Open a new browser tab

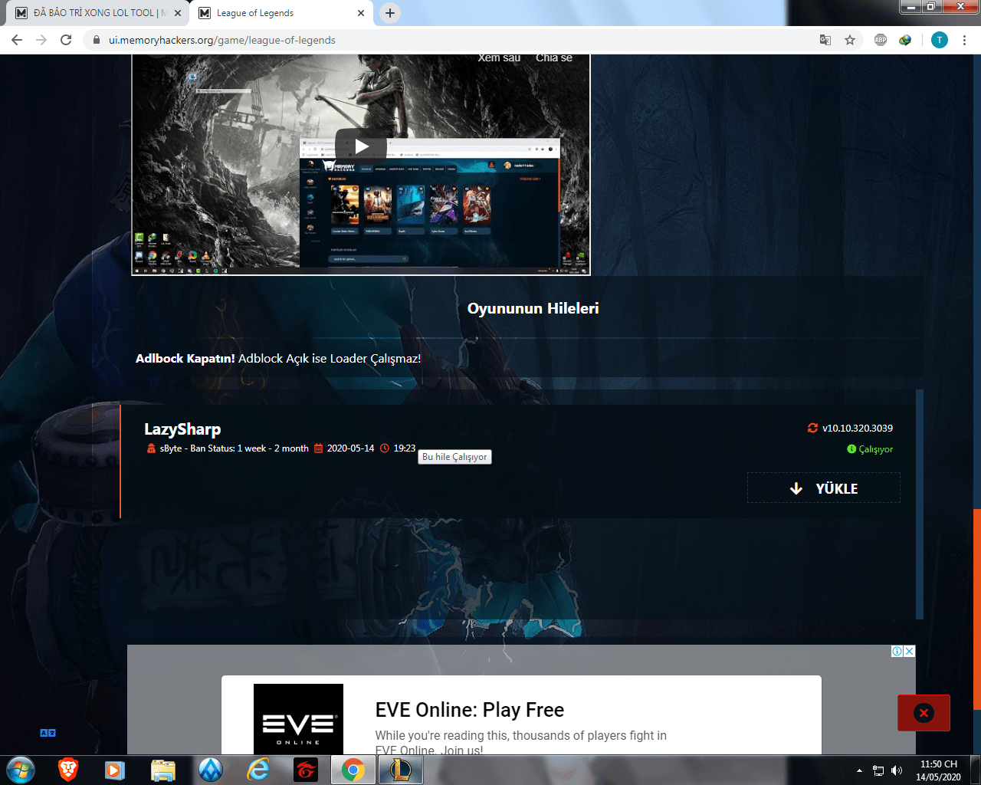coord(390,13)
